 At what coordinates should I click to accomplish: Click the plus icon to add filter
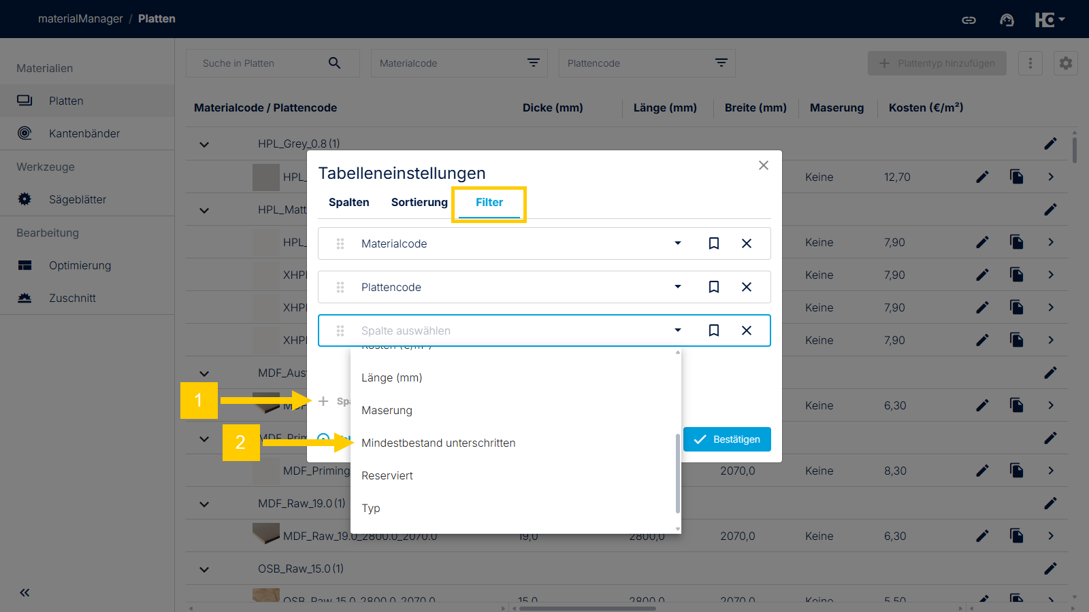point(323,401)
